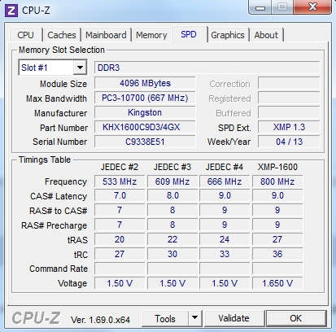Switch to the Caches tab
336x332 pixels.
coord(62,35)
